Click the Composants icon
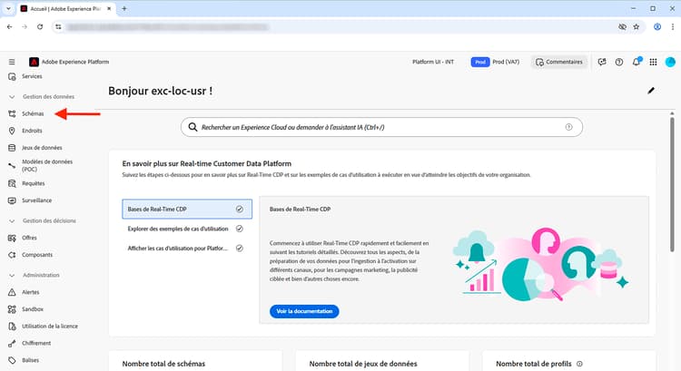 coord(12,255)
